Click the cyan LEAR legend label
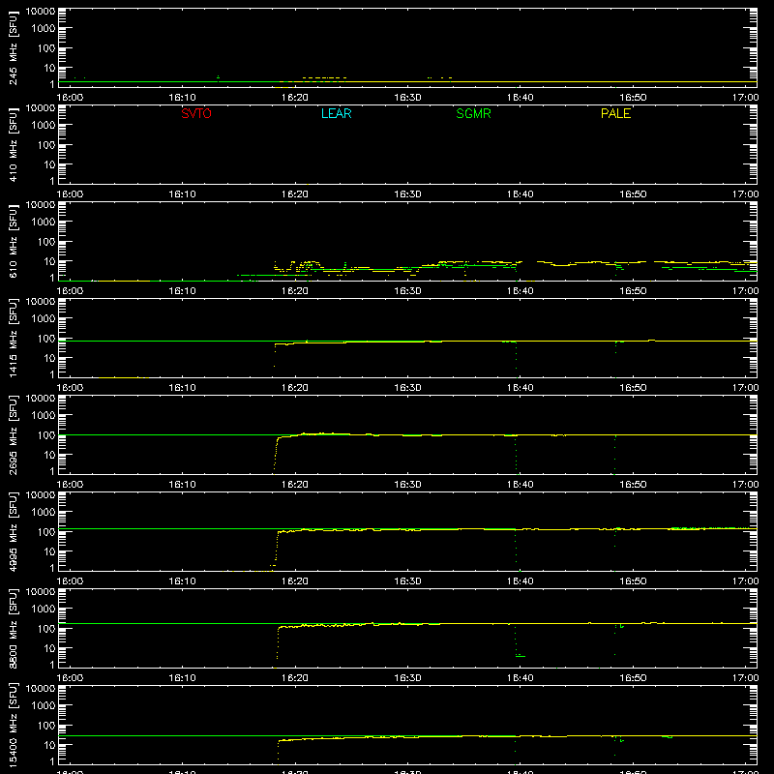Image resolution: width=774 pixels, height=774 pixels. tap(336, 113)
